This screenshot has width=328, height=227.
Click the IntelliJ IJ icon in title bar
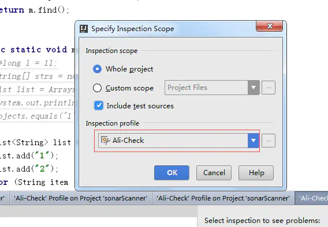click(x=84, y=29)
